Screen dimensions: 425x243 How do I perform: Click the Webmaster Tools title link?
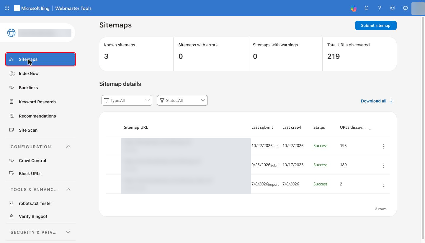73,8
